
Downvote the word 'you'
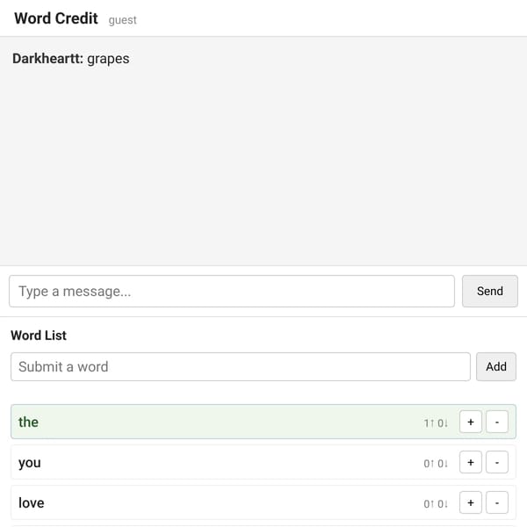(497, 462)
